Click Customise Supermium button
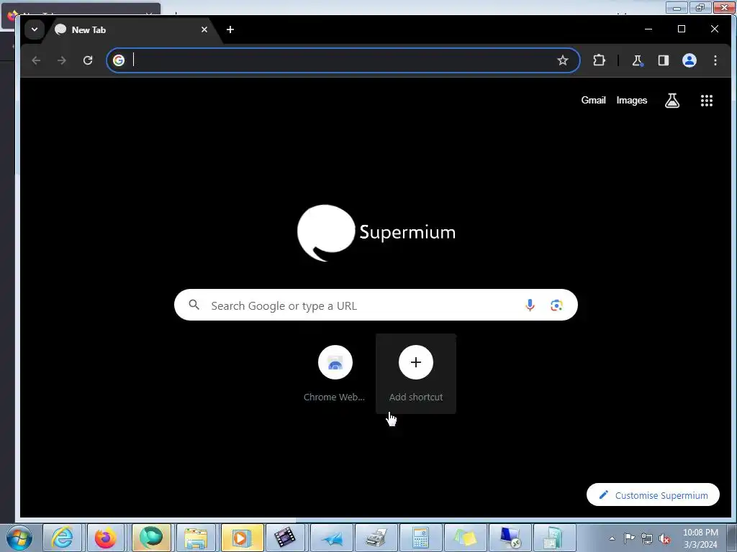 pos(653,494)
